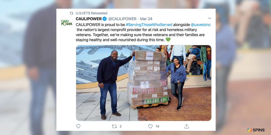Open the share upload icon
This screenshot has width=271, height=135.
point(187,126)
